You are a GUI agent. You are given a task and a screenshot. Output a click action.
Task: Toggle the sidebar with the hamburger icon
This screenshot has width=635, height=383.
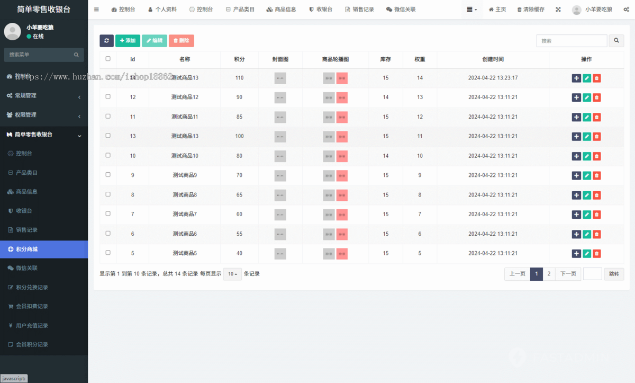(96, 10)
